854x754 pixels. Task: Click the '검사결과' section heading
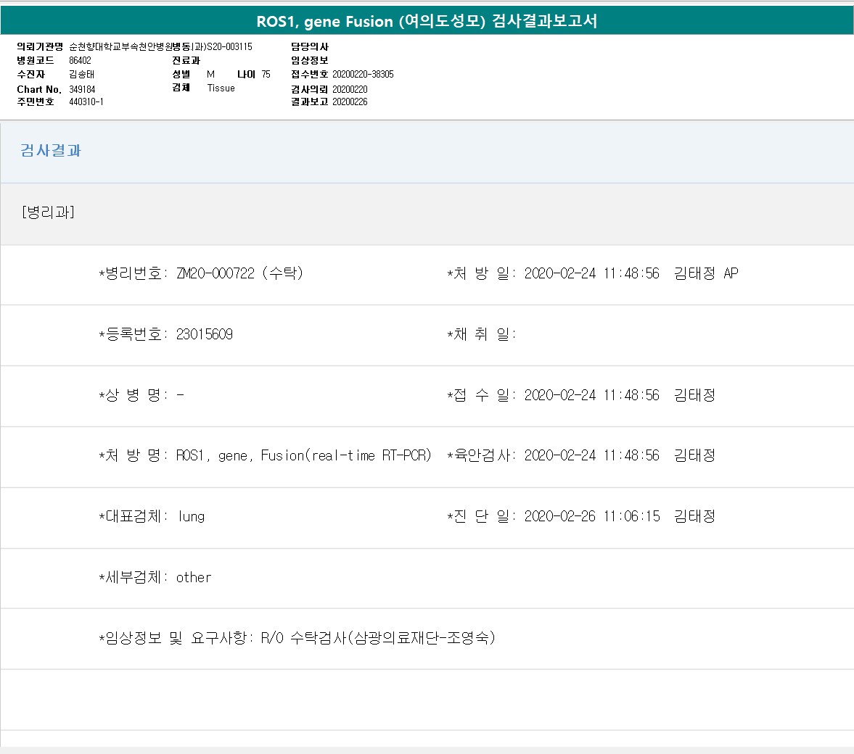point(51,151)
